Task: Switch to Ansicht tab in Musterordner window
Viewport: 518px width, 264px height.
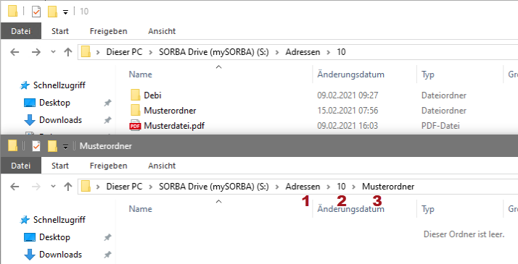Action: click(x=162, y=165)
